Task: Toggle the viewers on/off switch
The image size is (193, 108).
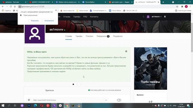Action: 119,100
